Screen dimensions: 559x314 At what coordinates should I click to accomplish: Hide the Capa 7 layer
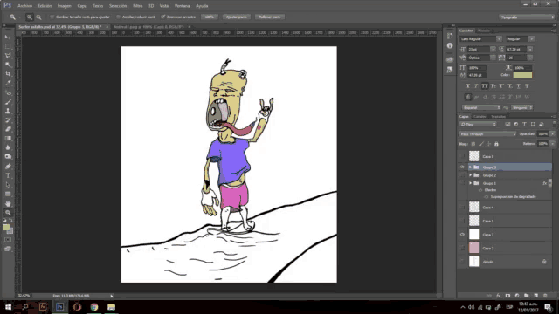[462, 235]
